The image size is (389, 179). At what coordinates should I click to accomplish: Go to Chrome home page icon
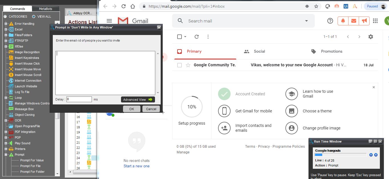coord(133,6)
